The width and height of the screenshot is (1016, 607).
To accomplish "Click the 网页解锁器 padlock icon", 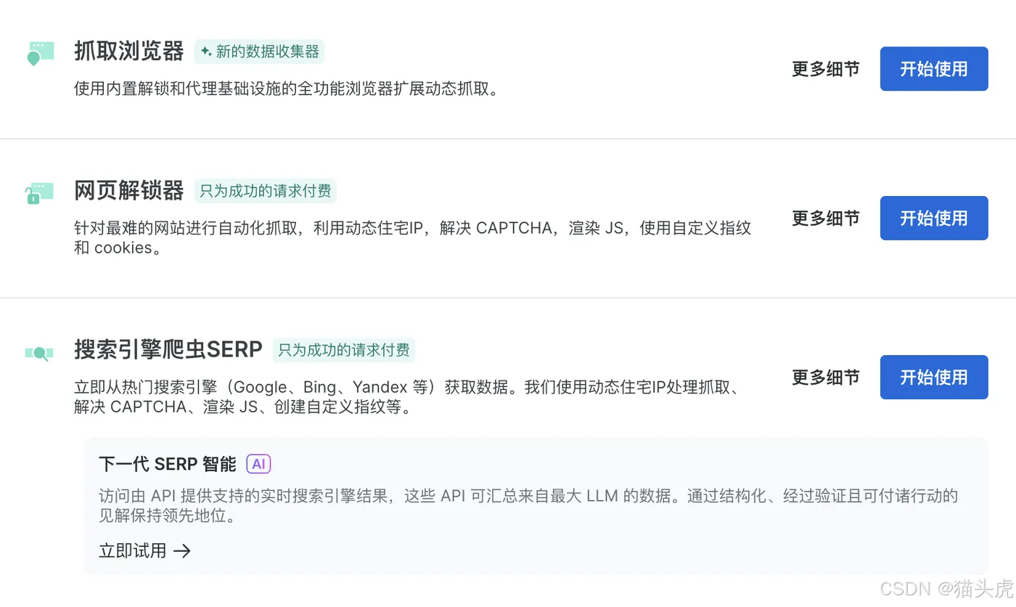I will 40,193.
